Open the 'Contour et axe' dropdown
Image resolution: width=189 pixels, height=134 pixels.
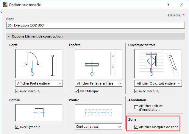(98, 127)
